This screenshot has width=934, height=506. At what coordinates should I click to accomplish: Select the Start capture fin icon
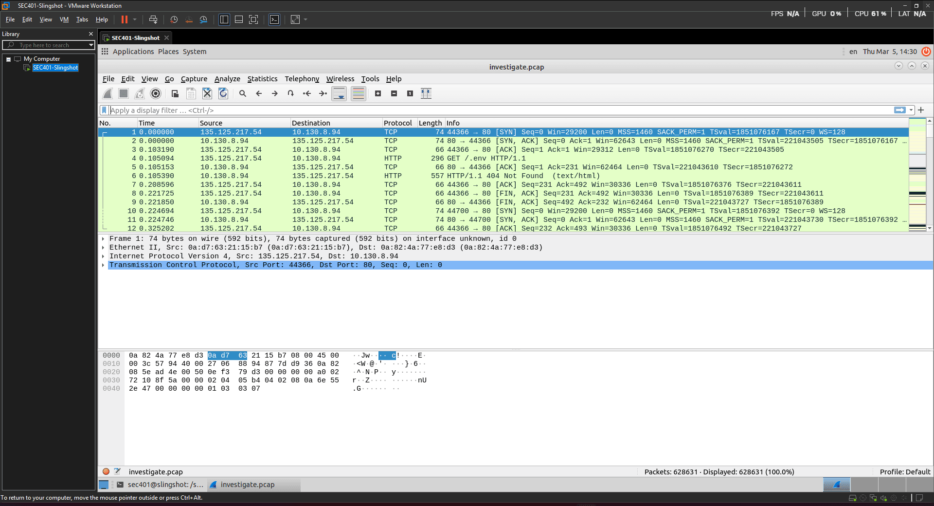107,93
